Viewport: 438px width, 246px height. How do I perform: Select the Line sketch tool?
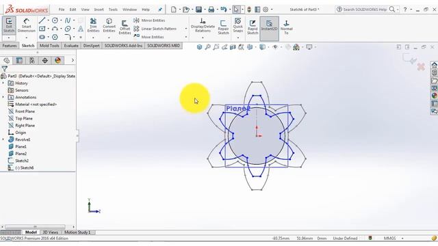(x=42, y=20)
